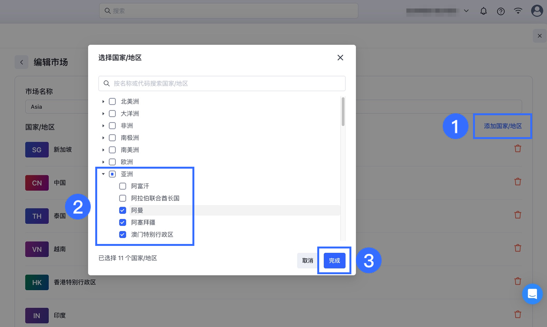The image size is (547, 327).
Task: Check the 南美洲 checkbox
Action: coord(112,150)
